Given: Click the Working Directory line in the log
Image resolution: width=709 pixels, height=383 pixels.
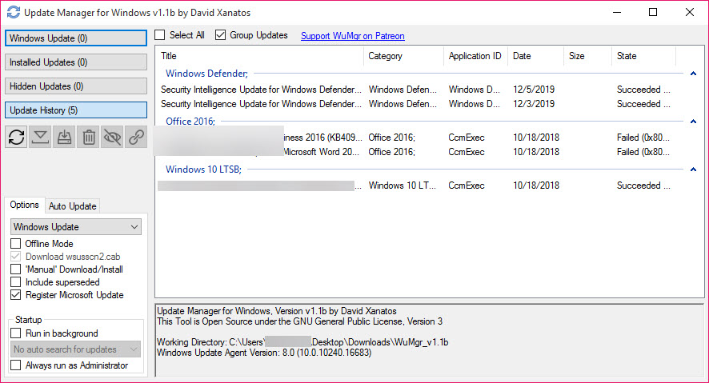Looking at the screenshot, I should click(302, 342).
